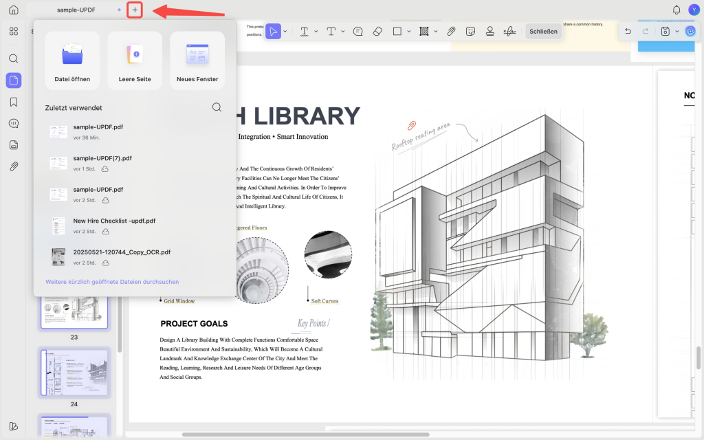Select page 24 thumbnail
704x440 pixels.
pyautogui.click(x=74, y=373)
